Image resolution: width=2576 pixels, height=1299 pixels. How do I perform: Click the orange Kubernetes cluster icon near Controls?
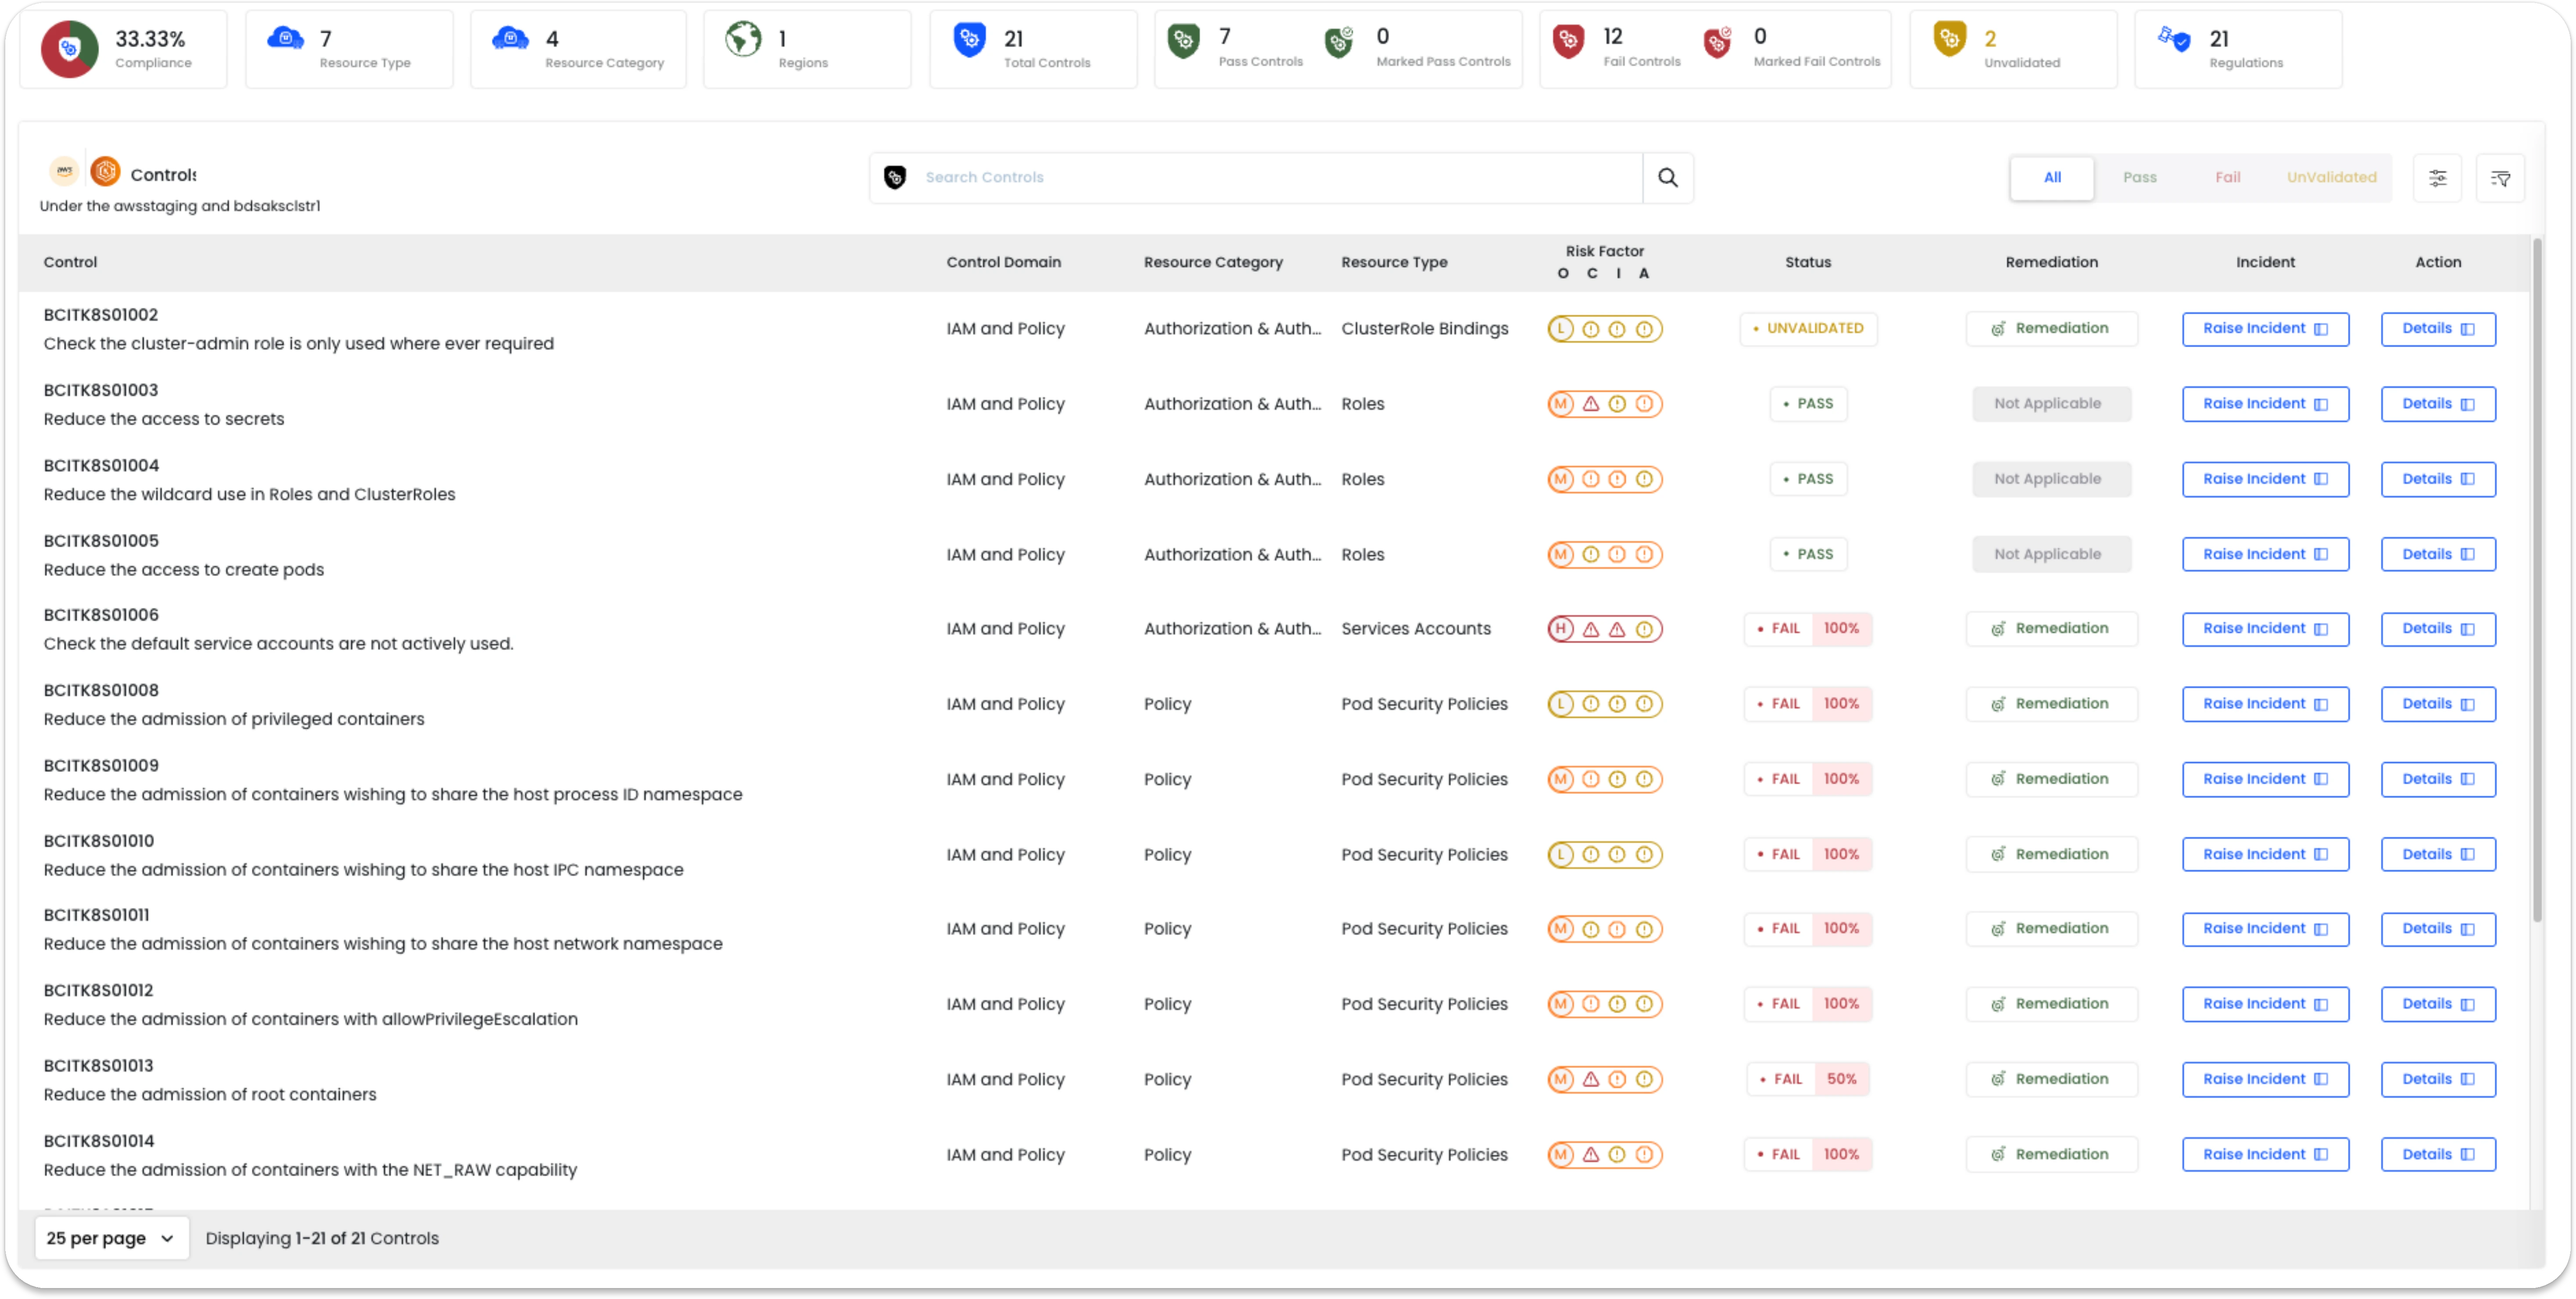point(105,171)
